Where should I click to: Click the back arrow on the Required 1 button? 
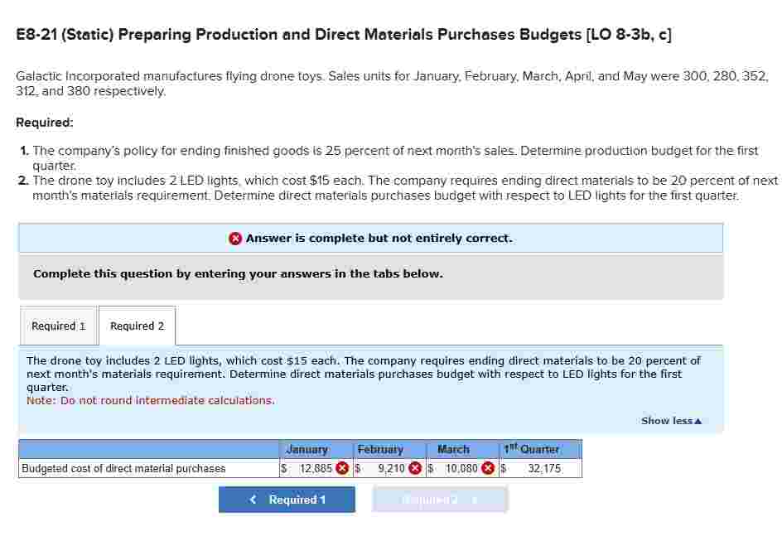[x=253, y=500]
